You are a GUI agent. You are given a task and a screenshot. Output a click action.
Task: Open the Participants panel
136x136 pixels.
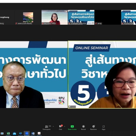click(x=47, y=128)
